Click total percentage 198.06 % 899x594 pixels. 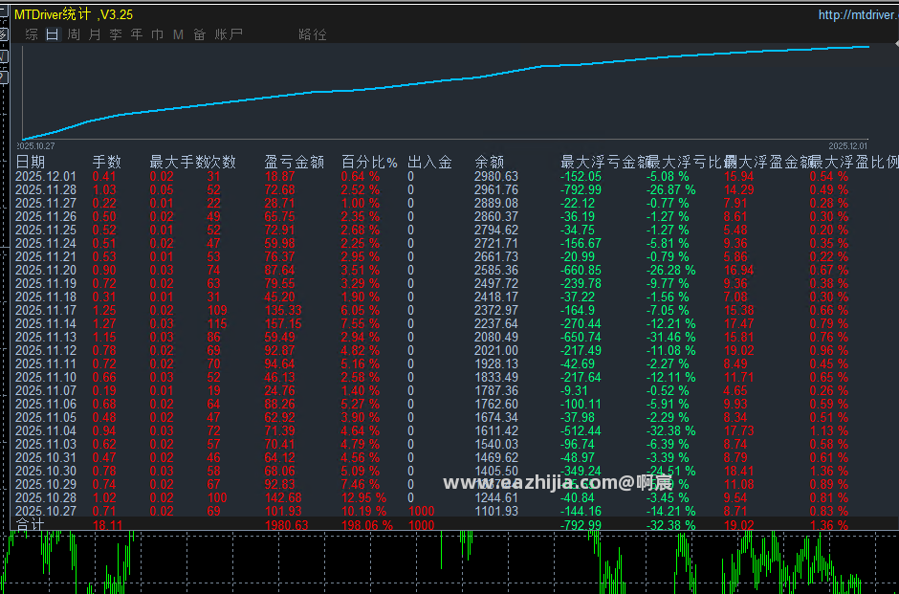click(367, 524)
